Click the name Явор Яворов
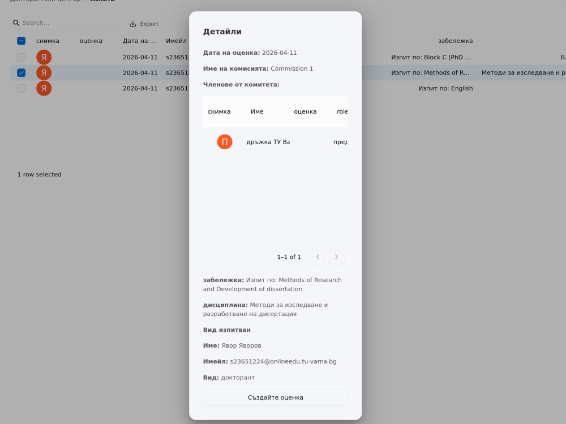Image resolution: width=566 pixels, height=424 pixels. pos(241,345)
